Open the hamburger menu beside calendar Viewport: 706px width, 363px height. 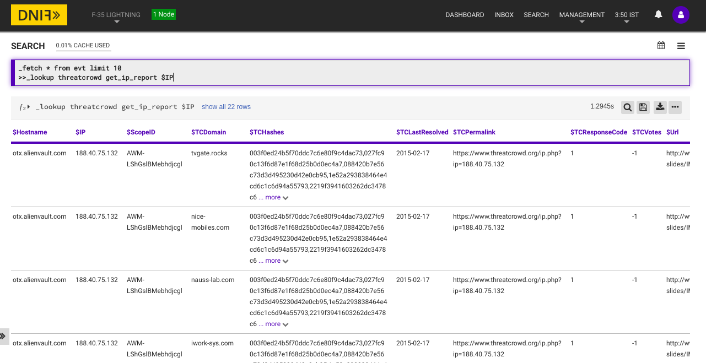681,46
